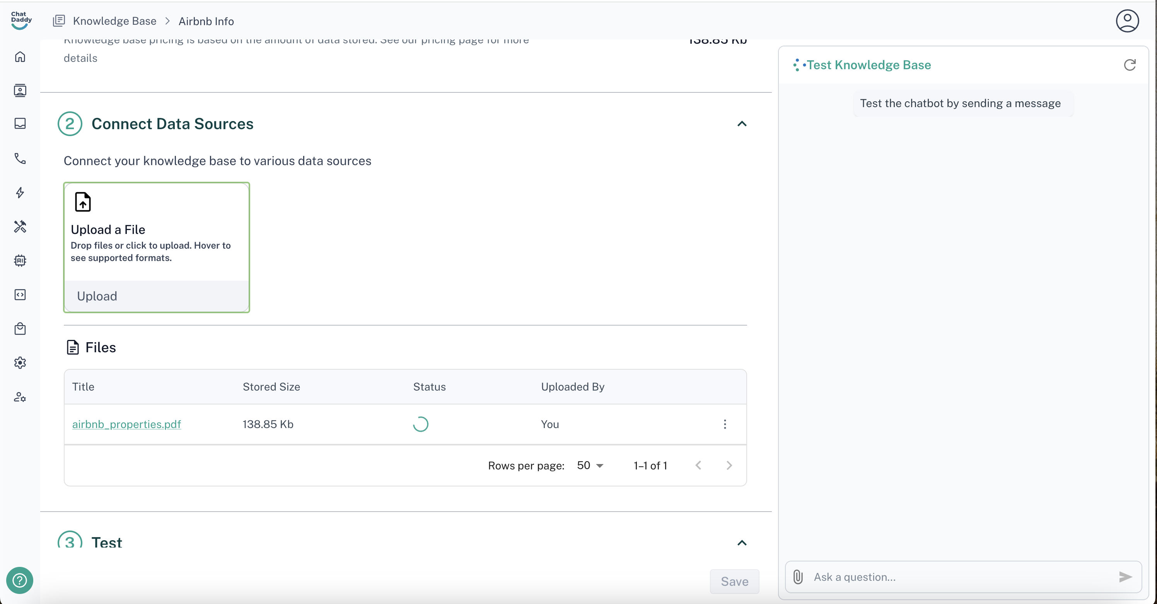Open the contacts icon in sidebar
Image resolution: width=1157 pixels, height=604 pixels.
(20, 90)
